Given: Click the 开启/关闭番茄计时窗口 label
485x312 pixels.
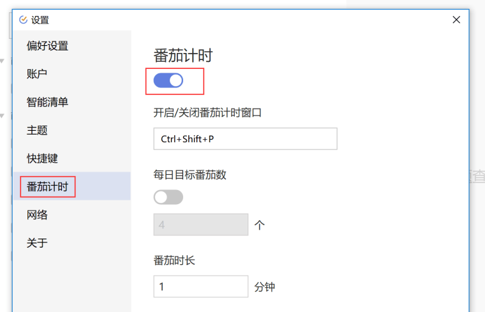Looking at the screenshot, I should [x=208, y=113].
